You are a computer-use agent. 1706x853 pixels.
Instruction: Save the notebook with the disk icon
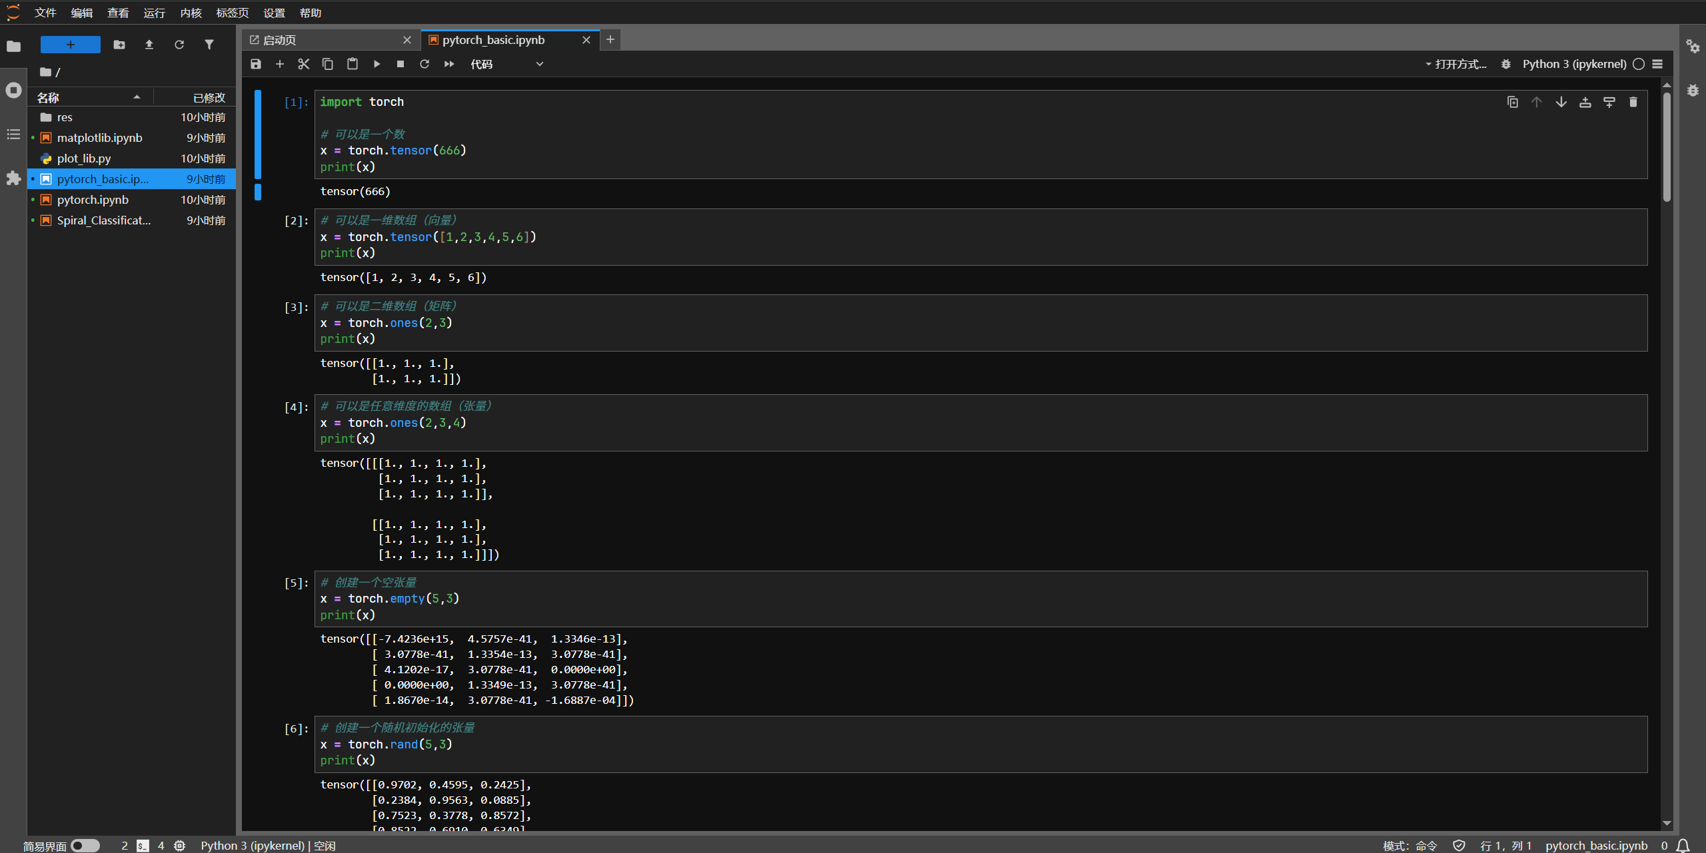tap(256, 64)
